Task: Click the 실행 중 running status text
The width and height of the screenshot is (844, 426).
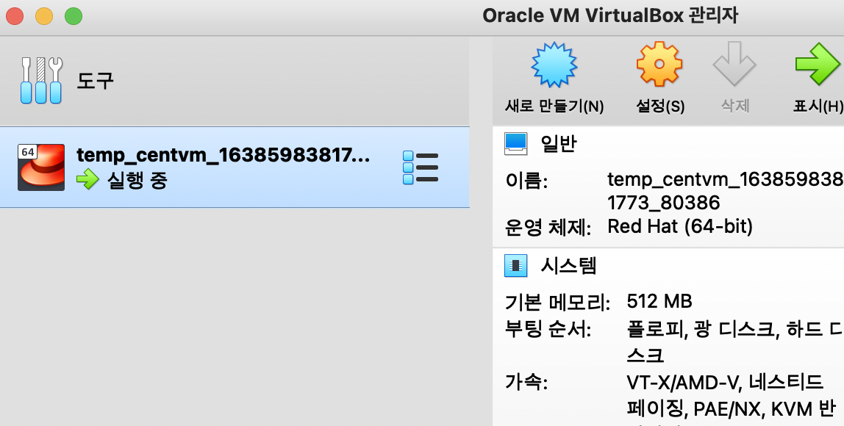Action: point(137,180)
